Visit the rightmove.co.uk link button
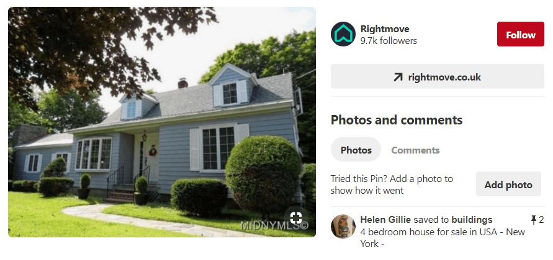Image resolution: width=553 pixels, height=260 pixels. pos(438,76)
